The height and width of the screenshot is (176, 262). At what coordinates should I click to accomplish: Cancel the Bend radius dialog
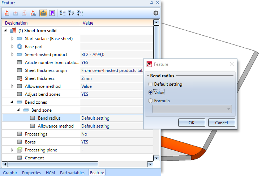pos(222,123)
